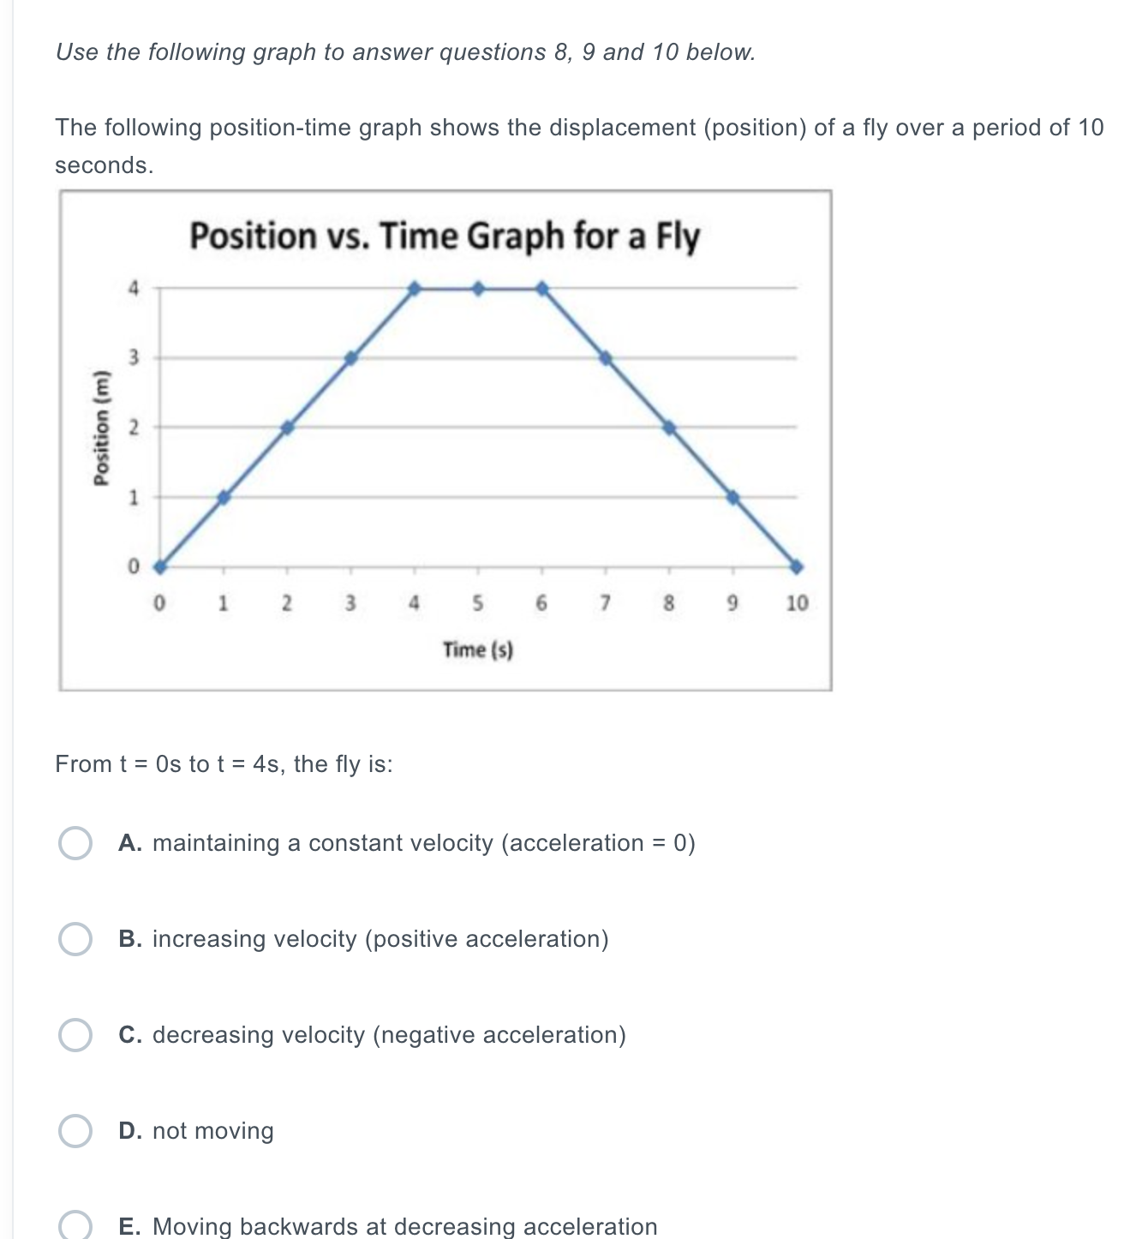Viewport: 1142px width, 1239px height.
Task: Click the diamond marker at t=8s descending
Action: pyautogui.click(x=669, y=426)
